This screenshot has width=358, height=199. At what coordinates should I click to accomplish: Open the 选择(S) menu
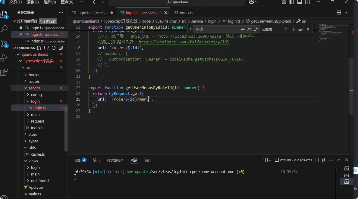point(49,2)
